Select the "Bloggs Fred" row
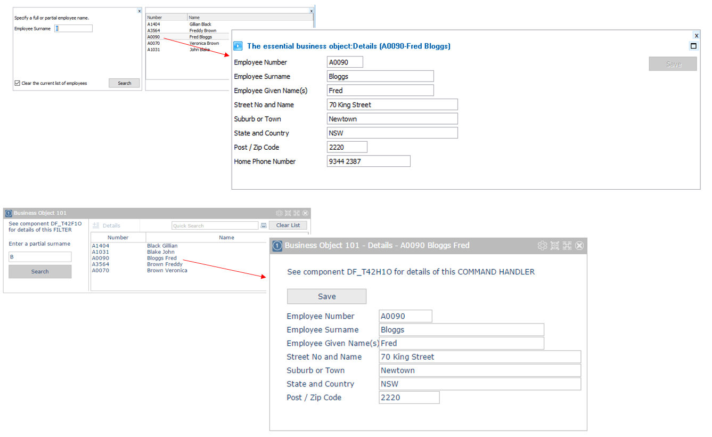The image size is (712, 437). click(x=179, y=258)
